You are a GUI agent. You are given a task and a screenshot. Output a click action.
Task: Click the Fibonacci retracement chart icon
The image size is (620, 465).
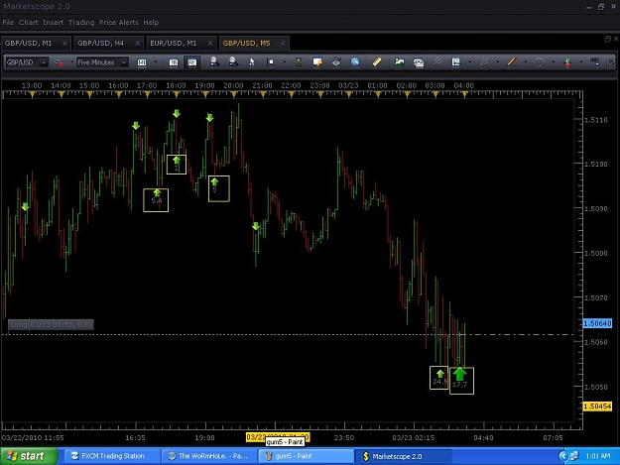pyautogui.click(x=456, y=62)
